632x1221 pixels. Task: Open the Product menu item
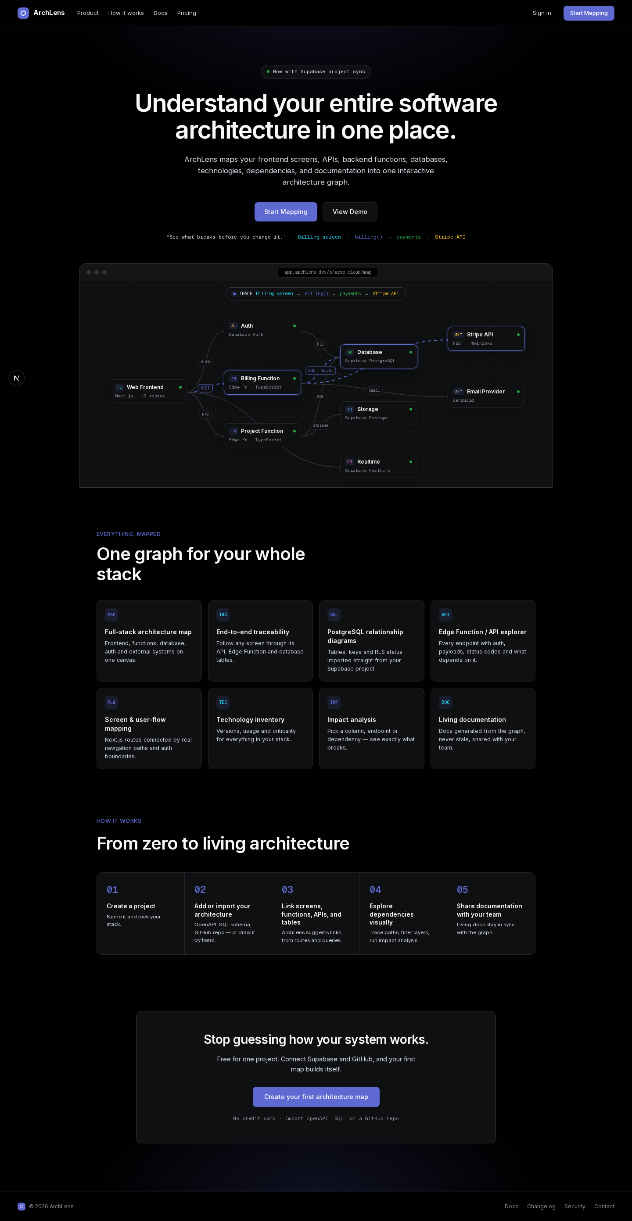(x=88, y=13)
